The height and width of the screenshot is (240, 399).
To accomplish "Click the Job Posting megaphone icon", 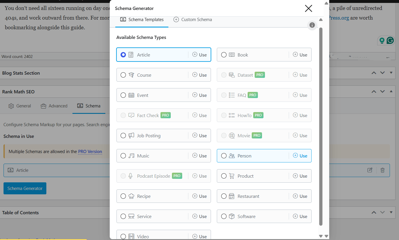I will (x=131, y=136).
